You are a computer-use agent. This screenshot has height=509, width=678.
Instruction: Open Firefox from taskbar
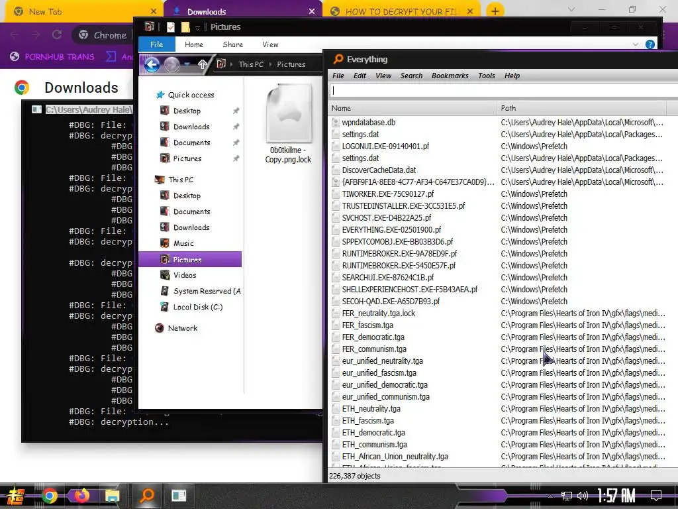click(81, 496)
